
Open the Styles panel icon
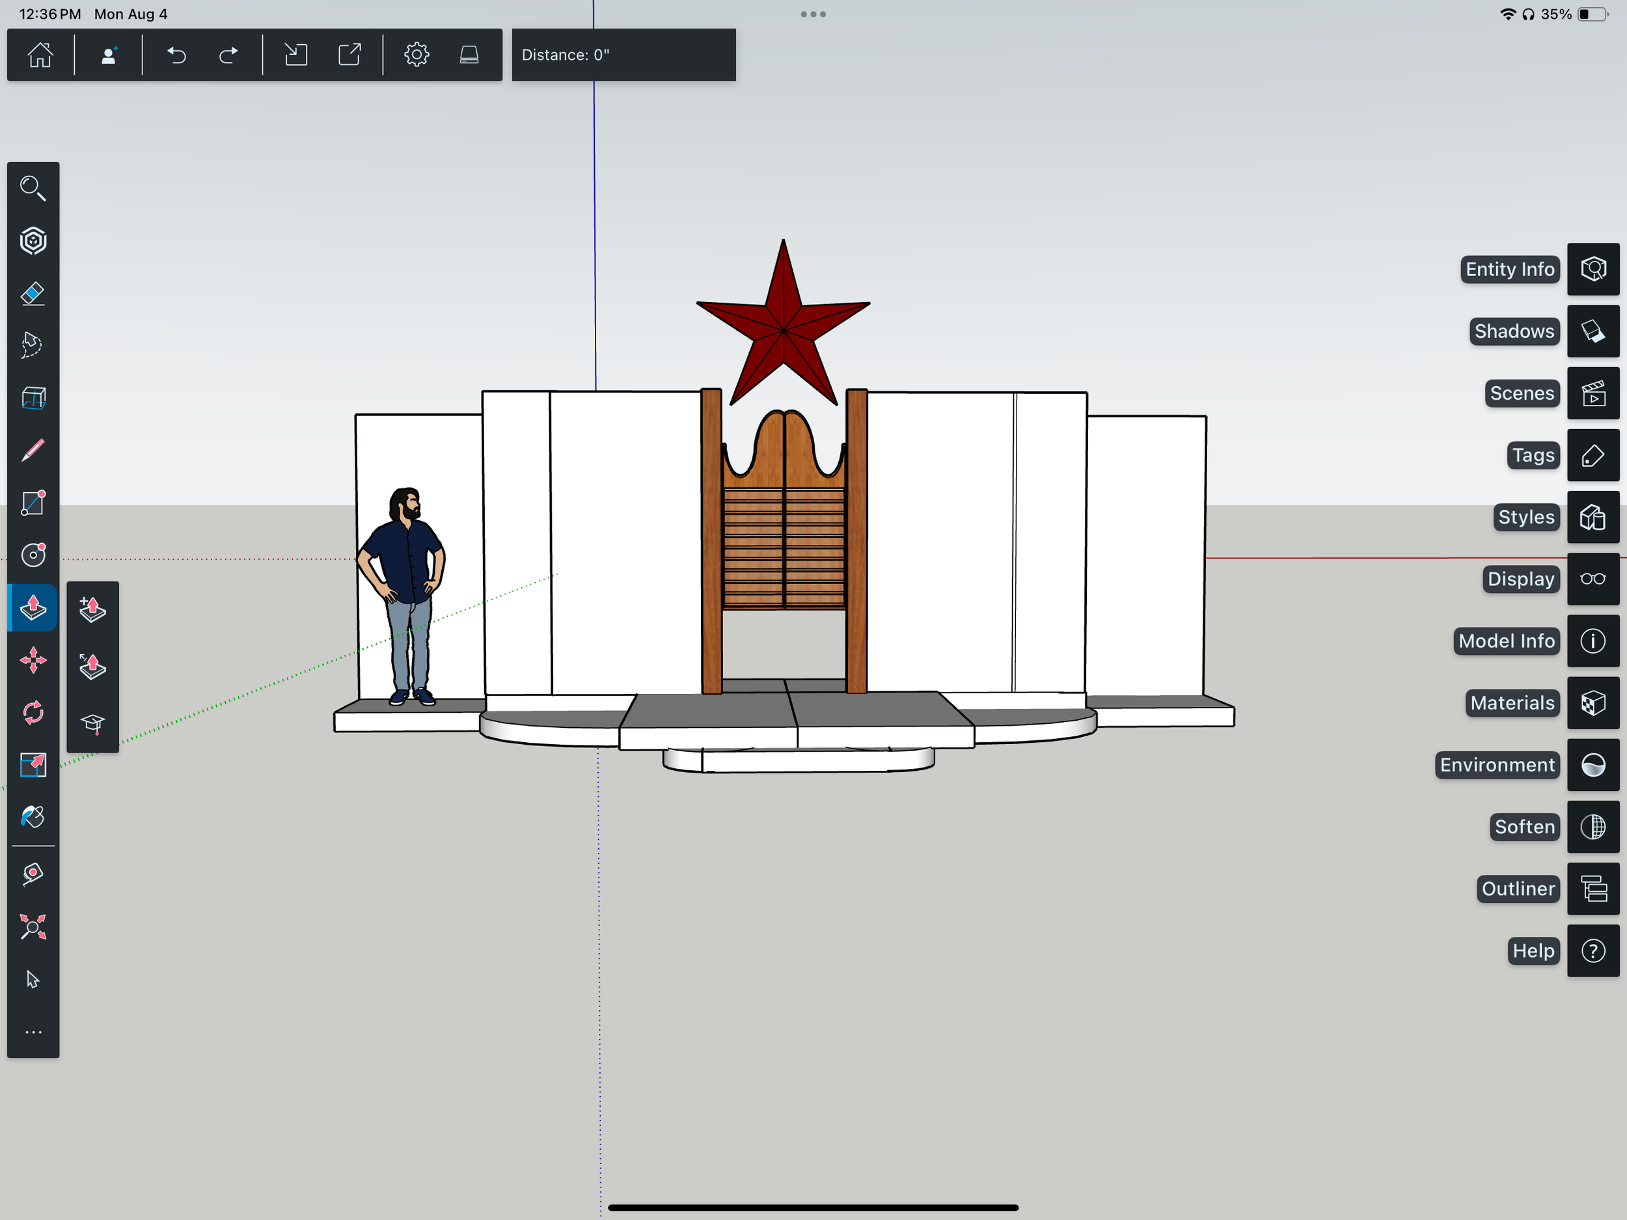(1593, 518)
